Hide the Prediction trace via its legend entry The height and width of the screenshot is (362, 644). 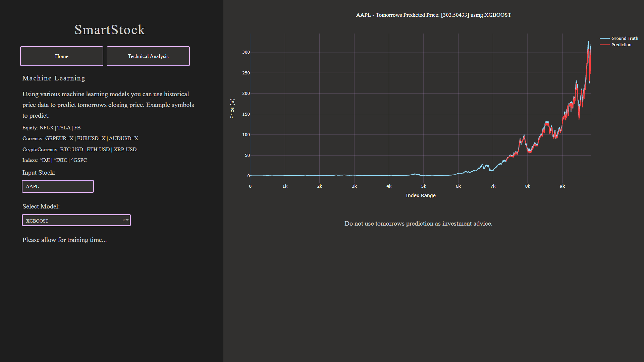tap(621, 45)
